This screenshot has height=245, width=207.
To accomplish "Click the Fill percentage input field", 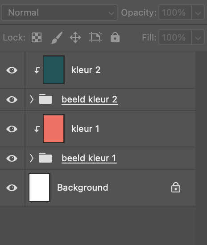I will pos(175,37).
